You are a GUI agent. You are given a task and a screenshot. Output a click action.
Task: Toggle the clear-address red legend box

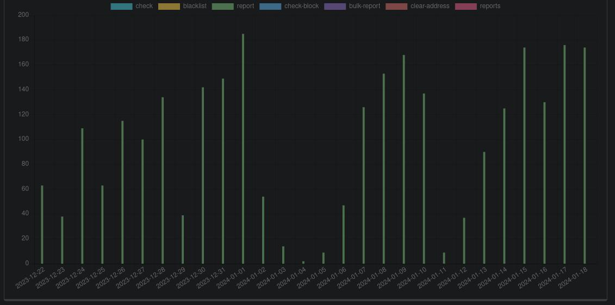(396, 7)
